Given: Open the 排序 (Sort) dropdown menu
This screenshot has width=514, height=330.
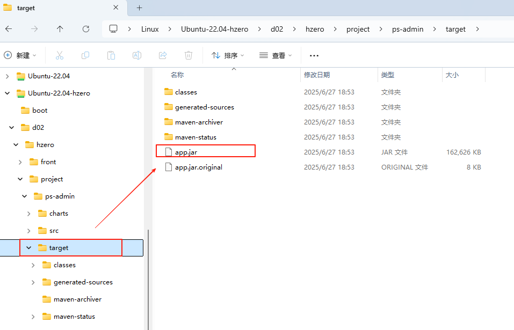Looking at the screenshot, I should click(228, 55).
